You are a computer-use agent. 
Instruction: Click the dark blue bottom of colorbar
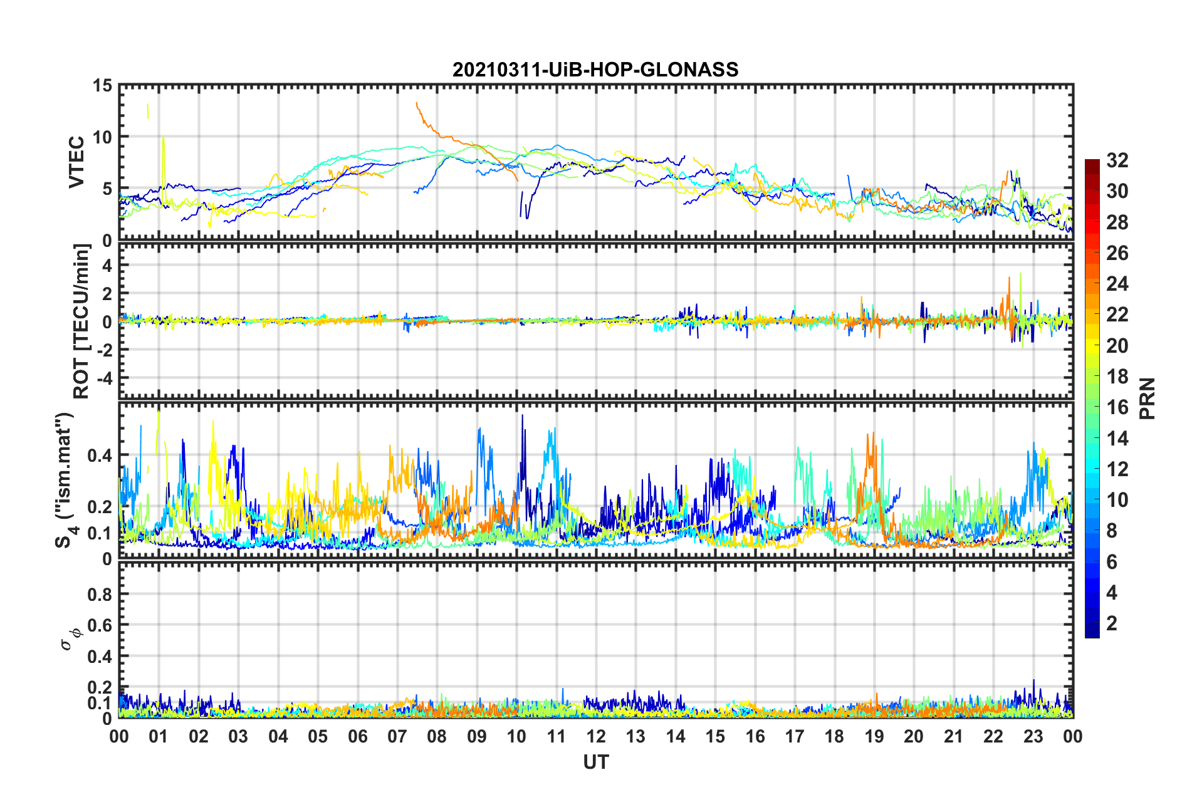click(x=1092, y=630)
